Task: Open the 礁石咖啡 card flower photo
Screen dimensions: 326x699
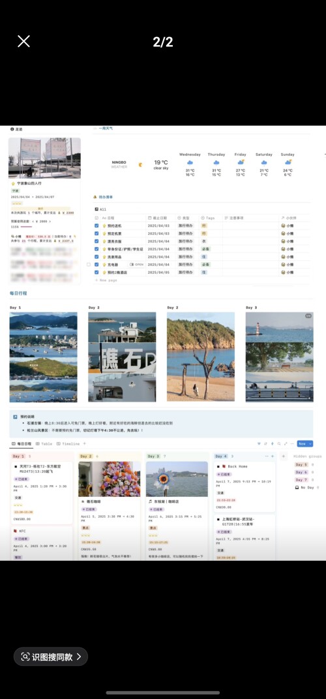Action: 110,479
